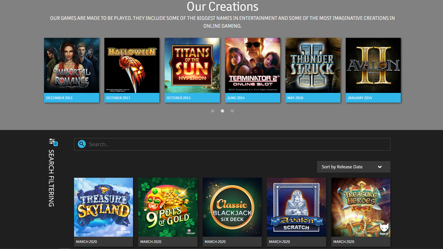
Task: Open the Classic Blackjack Six Deck tile
Action: (x=232, y=207)
